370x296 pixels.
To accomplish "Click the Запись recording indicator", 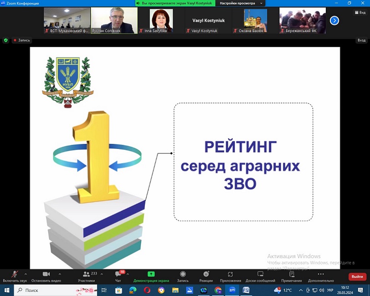I will pyautogui.click(x=22, y=41).
